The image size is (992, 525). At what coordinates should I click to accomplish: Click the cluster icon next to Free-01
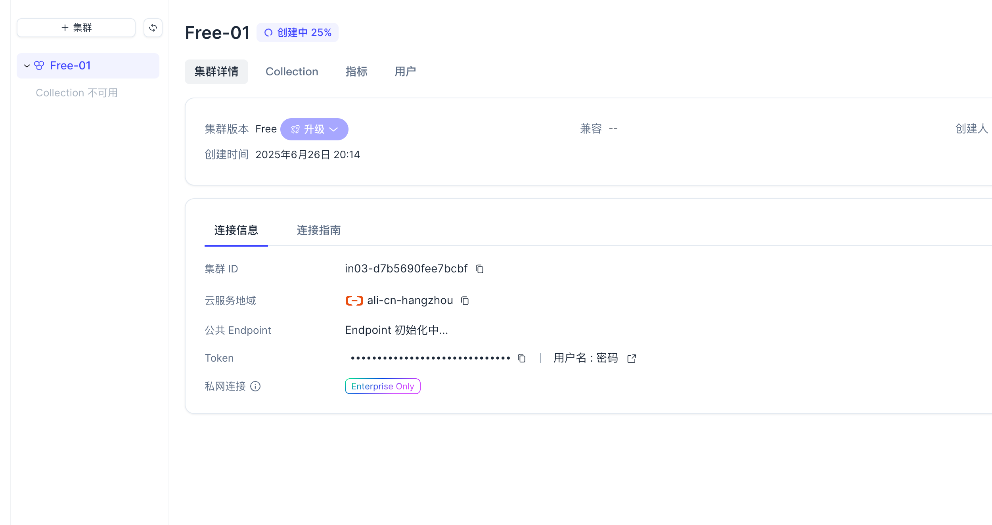39,65
